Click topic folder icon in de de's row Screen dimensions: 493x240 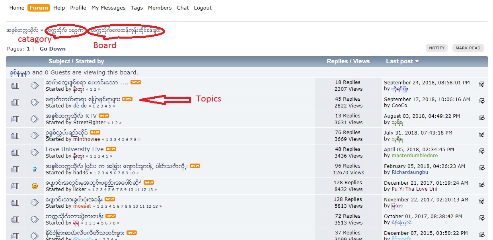click(15, 102)
